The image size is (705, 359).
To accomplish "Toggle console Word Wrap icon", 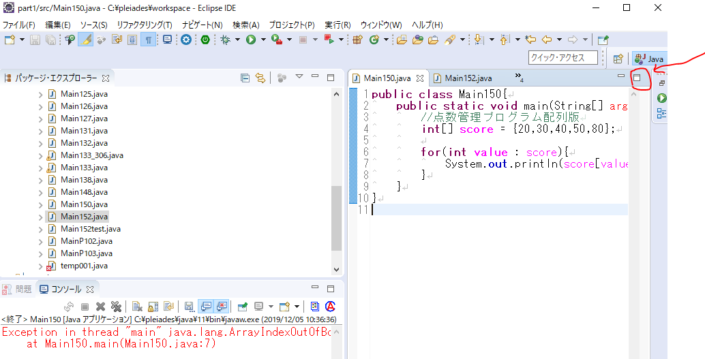I will tap(168, 307).
